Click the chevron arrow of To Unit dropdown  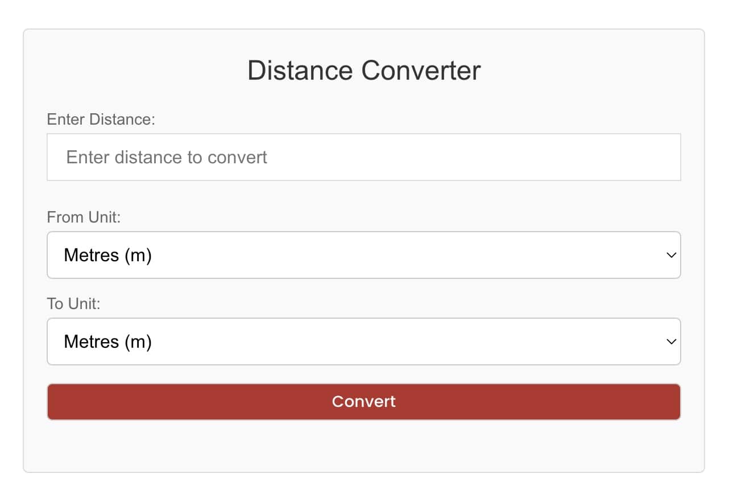(x=671, y=341)
